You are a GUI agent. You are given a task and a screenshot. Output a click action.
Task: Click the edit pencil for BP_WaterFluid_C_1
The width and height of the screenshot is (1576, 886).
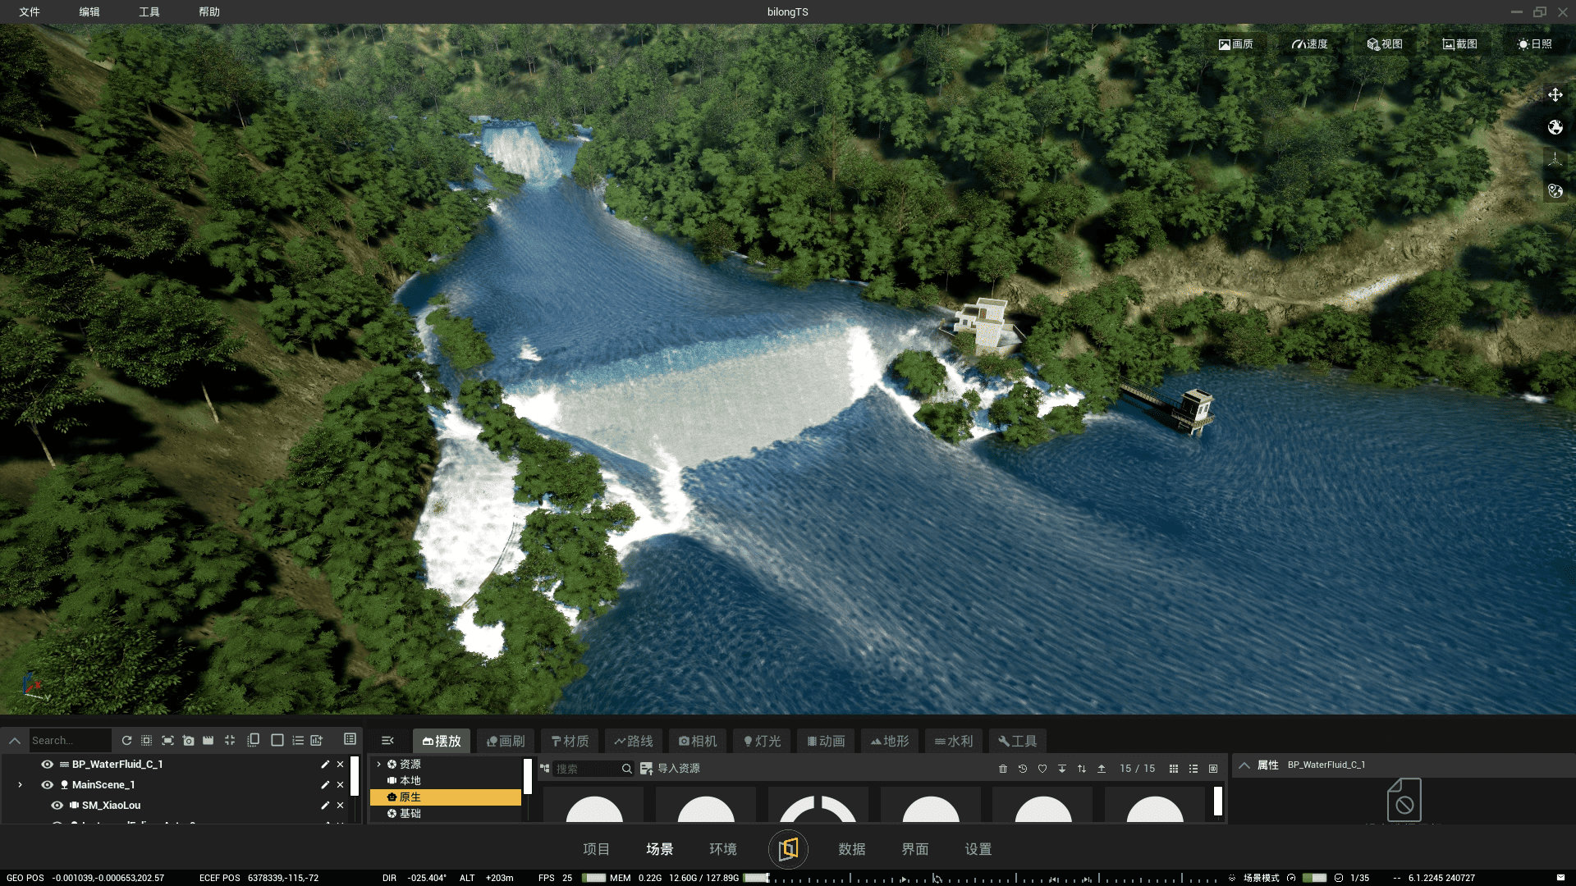pos(325,764)
